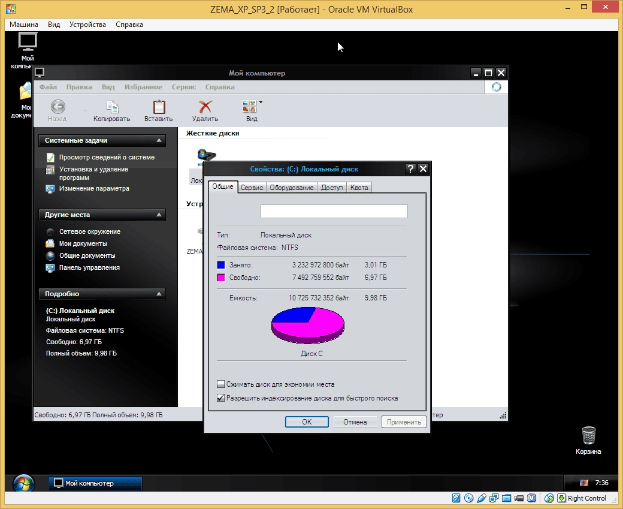Select the Общие tab
The width and height of the screenshot is (623, 509).
point(222,186)
